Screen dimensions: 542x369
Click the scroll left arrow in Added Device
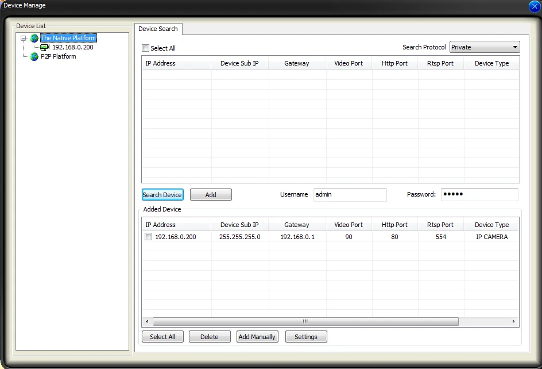(x=147, y=321)
